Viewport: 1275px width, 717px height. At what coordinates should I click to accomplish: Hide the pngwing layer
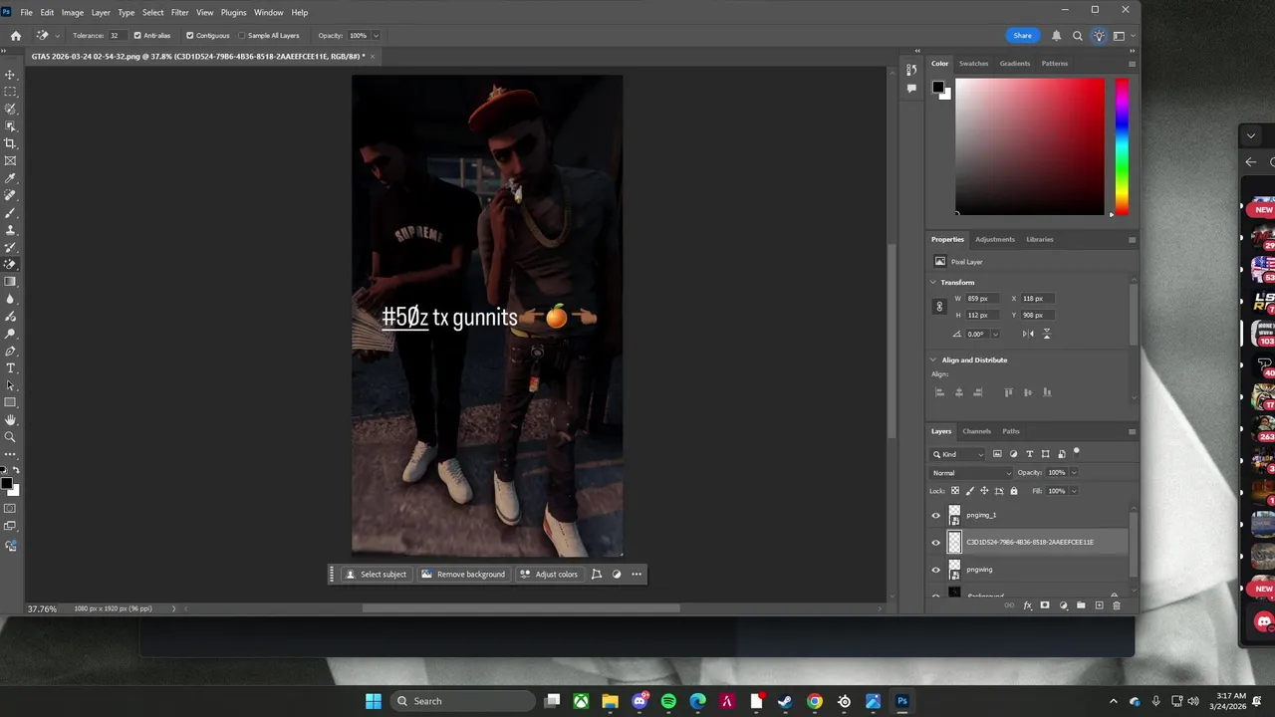coord(935,570)
